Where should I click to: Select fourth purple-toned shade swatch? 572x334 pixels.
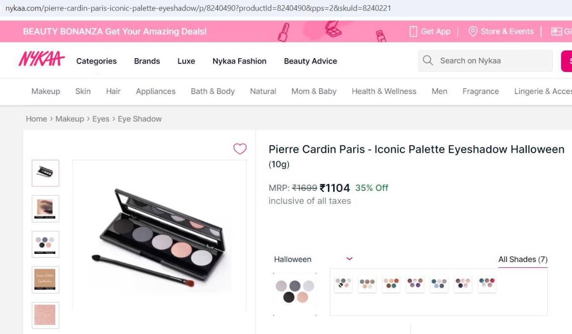click(415, 283)
